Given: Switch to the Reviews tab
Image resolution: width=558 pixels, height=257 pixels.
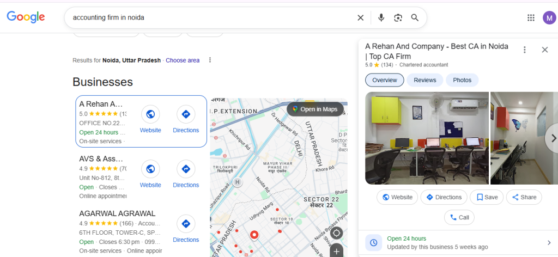Looking at the screenshot, I should [425, 80].
